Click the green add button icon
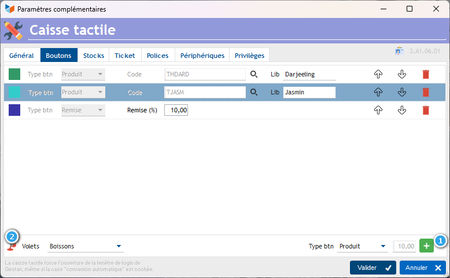The height and width of the screenshot is (278, 450). click(x=426, y=246)
